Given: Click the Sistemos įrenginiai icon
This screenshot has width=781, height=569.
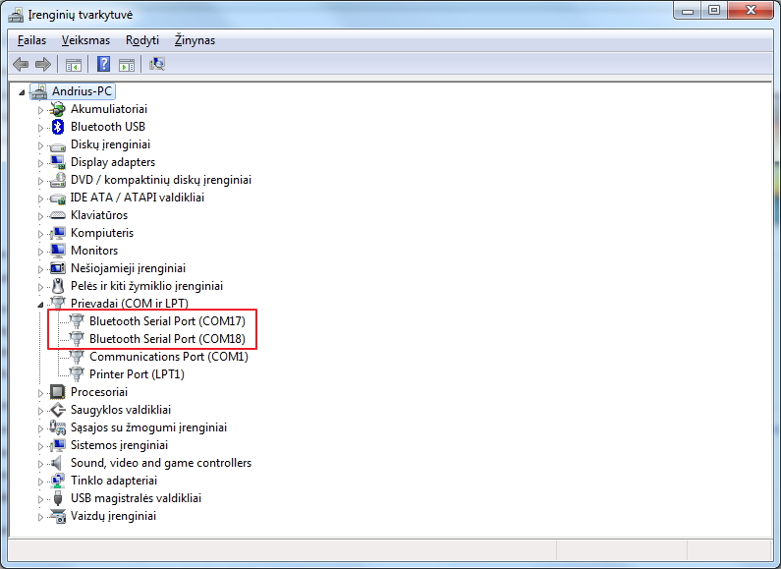Looking at the screenshot, I should (58, 445).
